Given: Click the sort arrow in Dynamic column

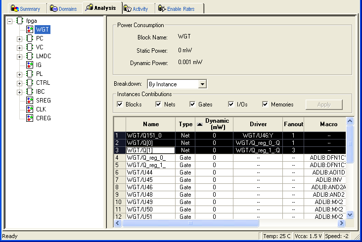Looking at the screenshot, I should pos(200,125).
